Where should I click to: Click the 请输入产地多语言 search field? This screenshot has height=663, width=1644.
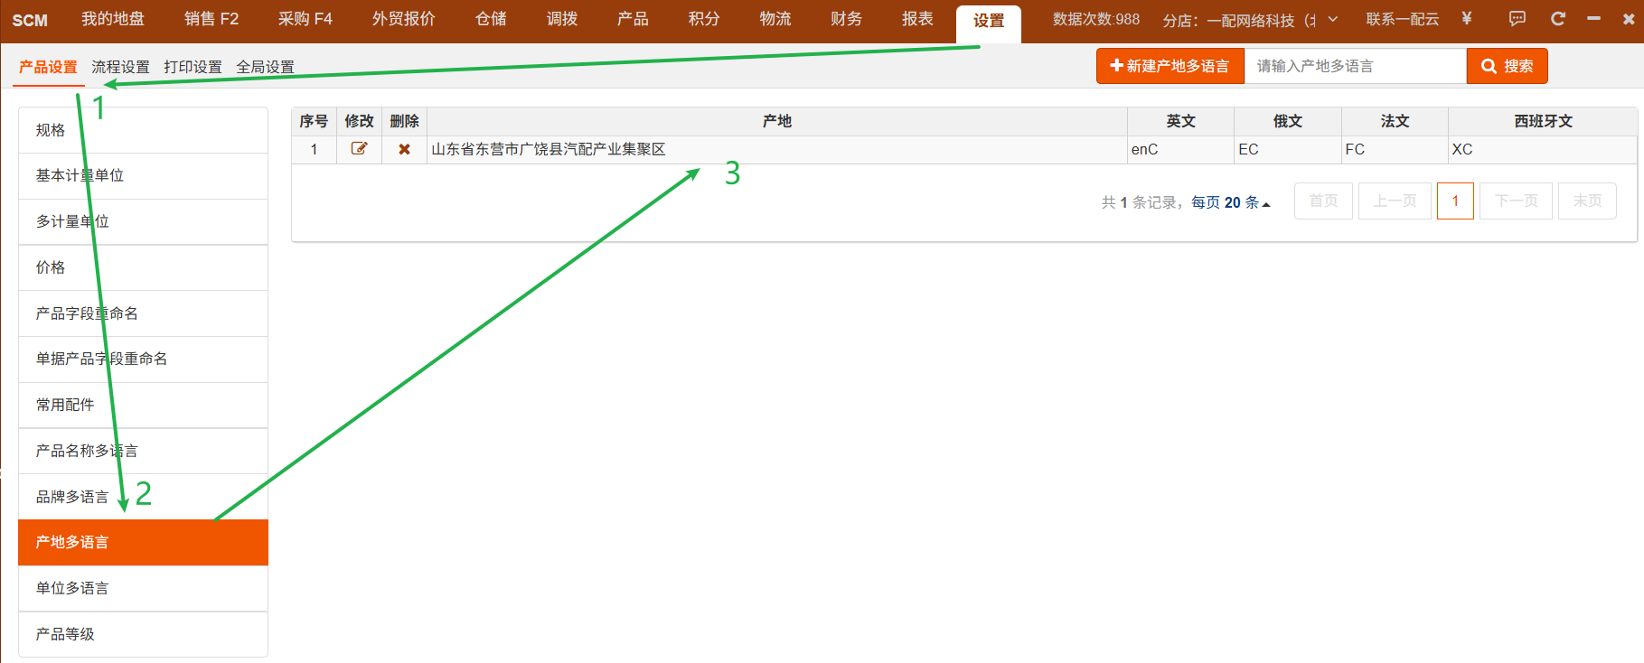click(x=1355, y=66)
